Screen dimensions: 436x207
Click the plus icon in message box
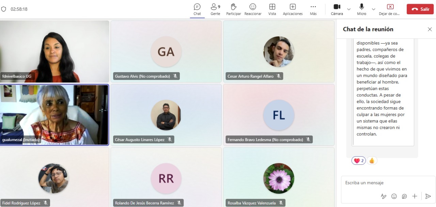pyautogui.click(x=415, y=196)
